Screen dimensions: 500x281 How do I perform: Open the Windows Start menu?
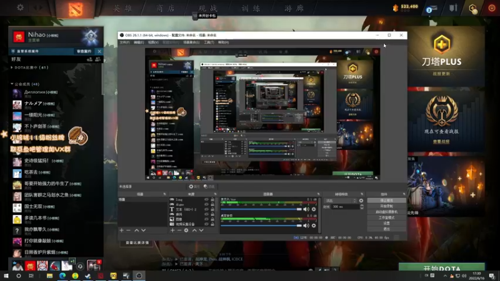[x=6, y=275]
